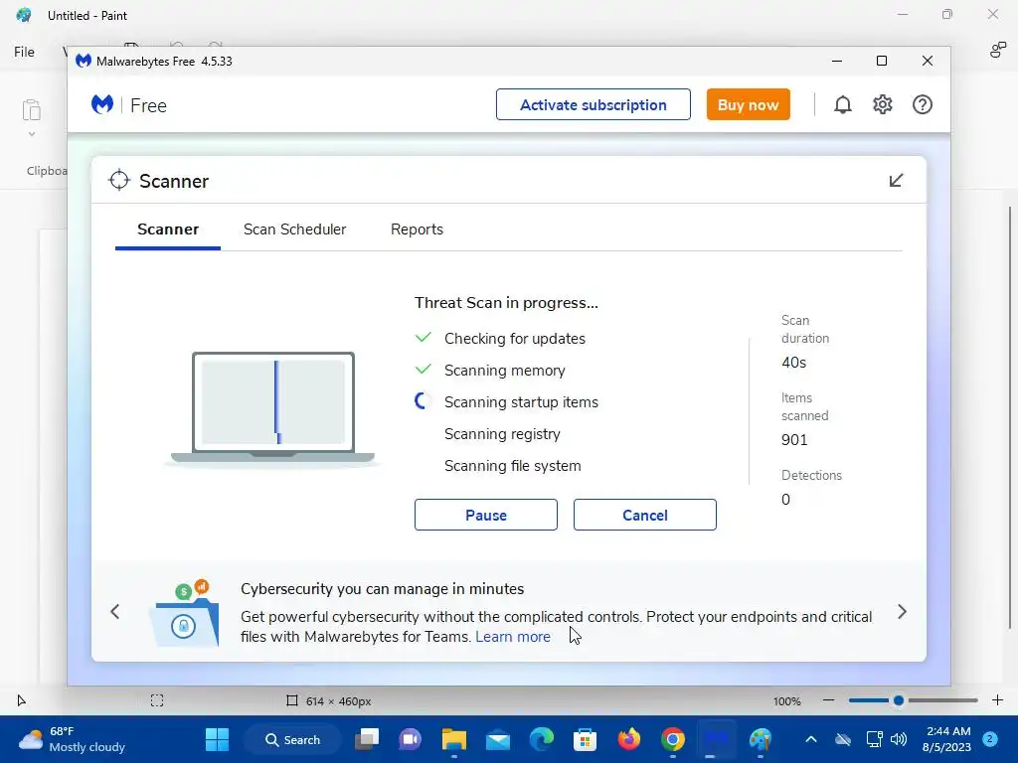Select the Scanner tab

click(x=168, y=229)
